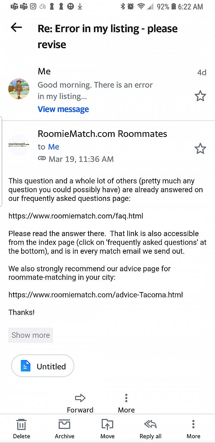Tap the Archive icon

click(x=64, y=425)
